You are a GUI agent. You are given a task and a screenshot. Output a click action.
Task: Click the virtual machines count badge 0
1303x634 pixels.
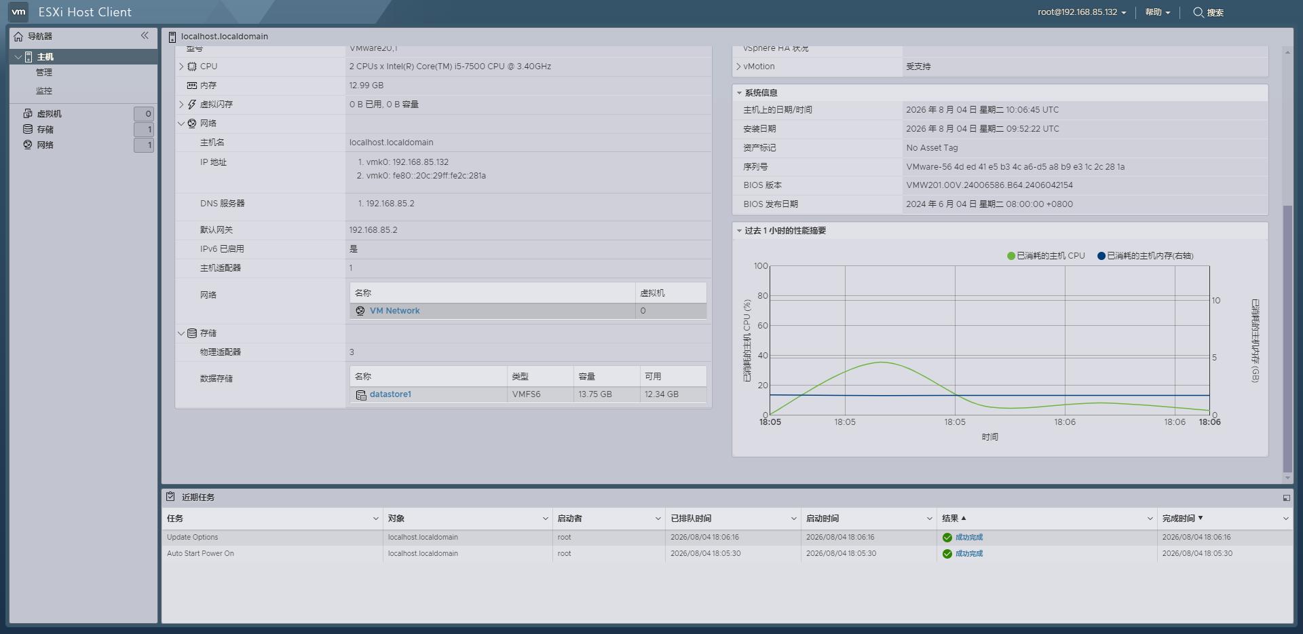pos(143,114)
